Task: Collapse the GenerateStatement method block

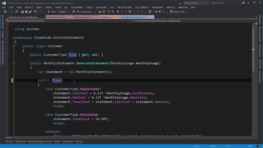Action: tap(14, 63)
